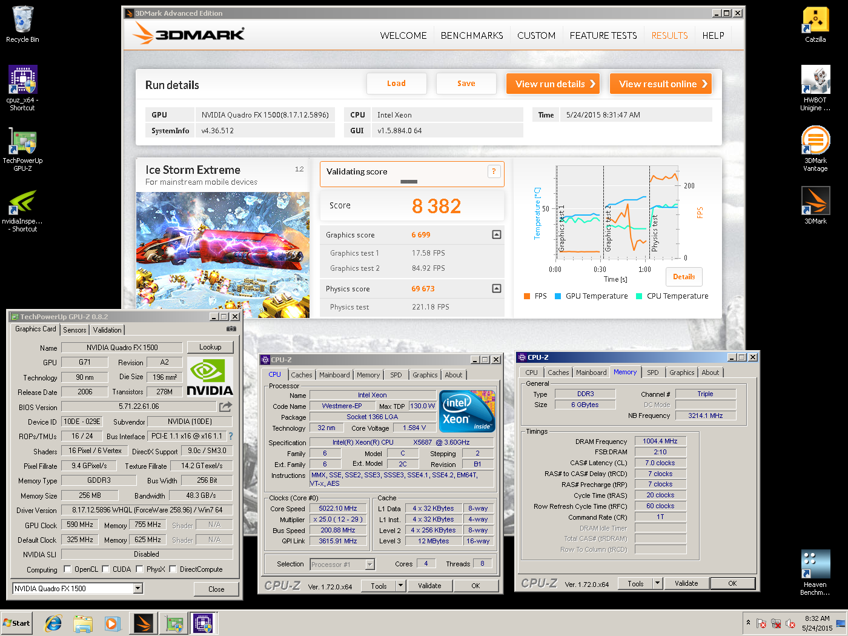Open Tools dropdown arrow in the left CPU-Z window

400,586
